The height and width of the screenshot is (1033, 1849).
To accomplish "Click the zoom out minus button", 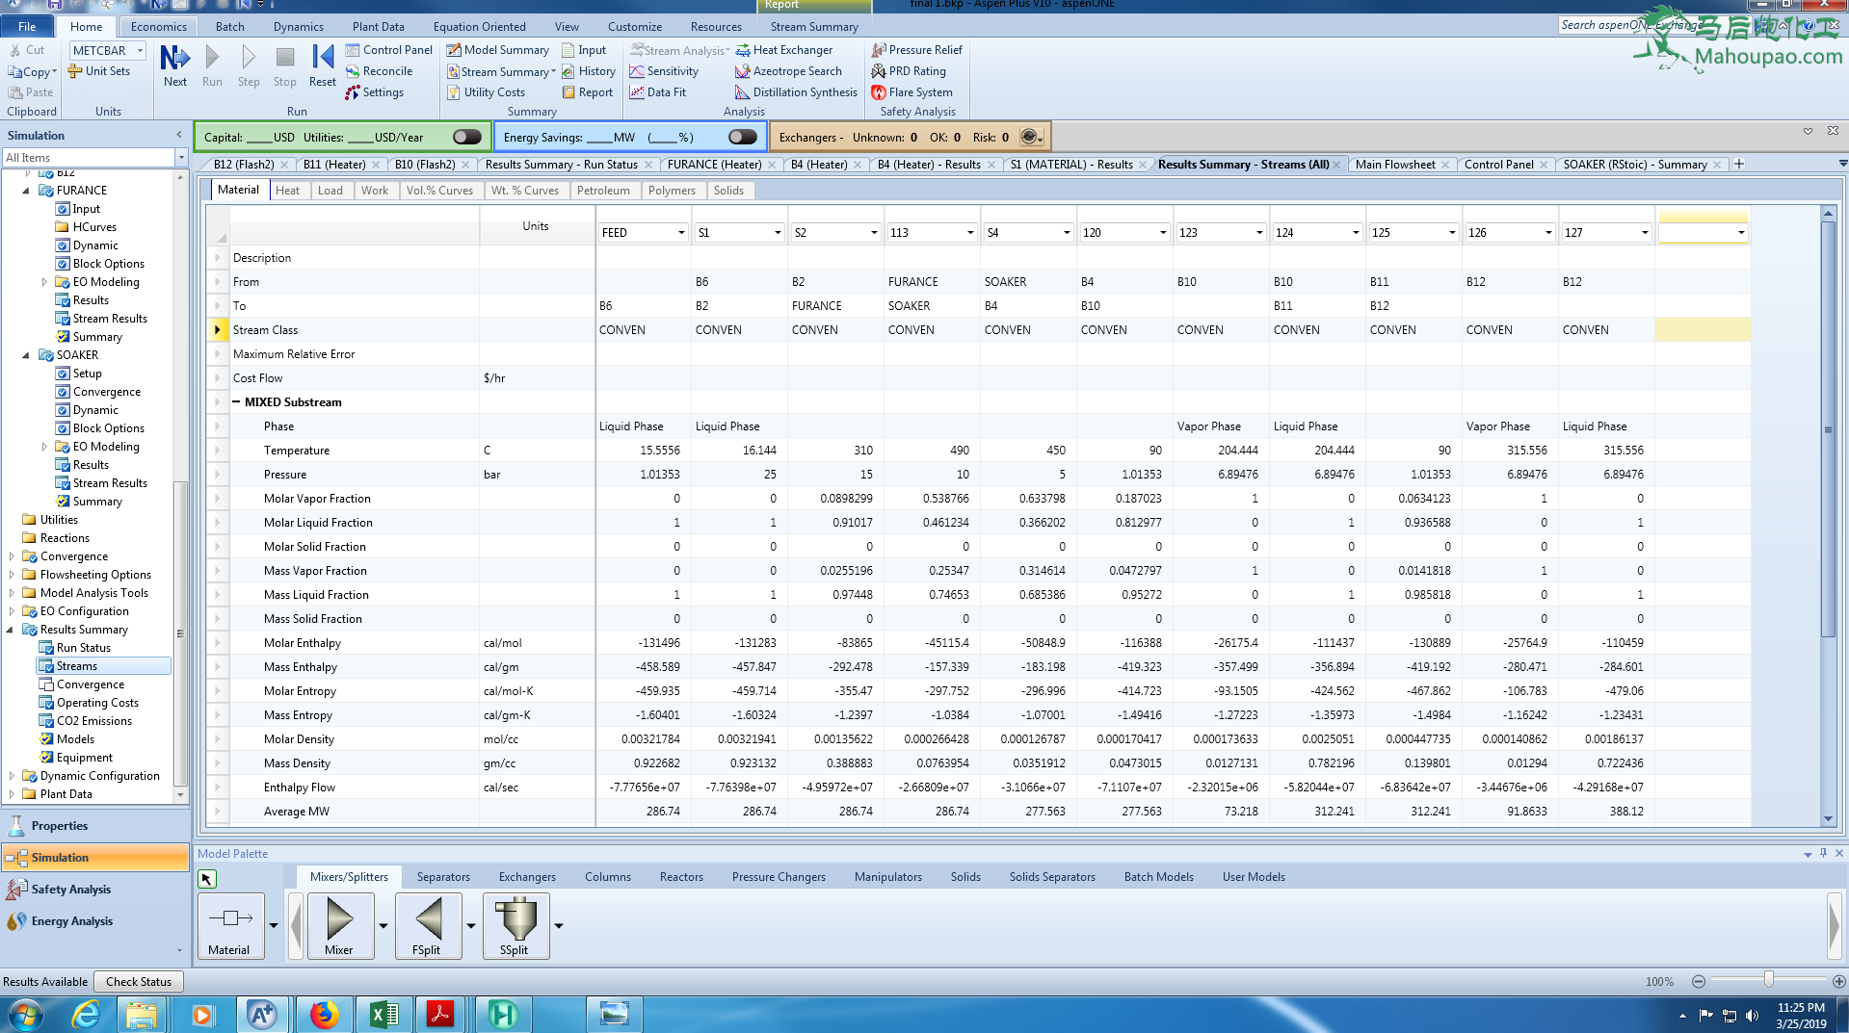I will [x=1698, y=981].
